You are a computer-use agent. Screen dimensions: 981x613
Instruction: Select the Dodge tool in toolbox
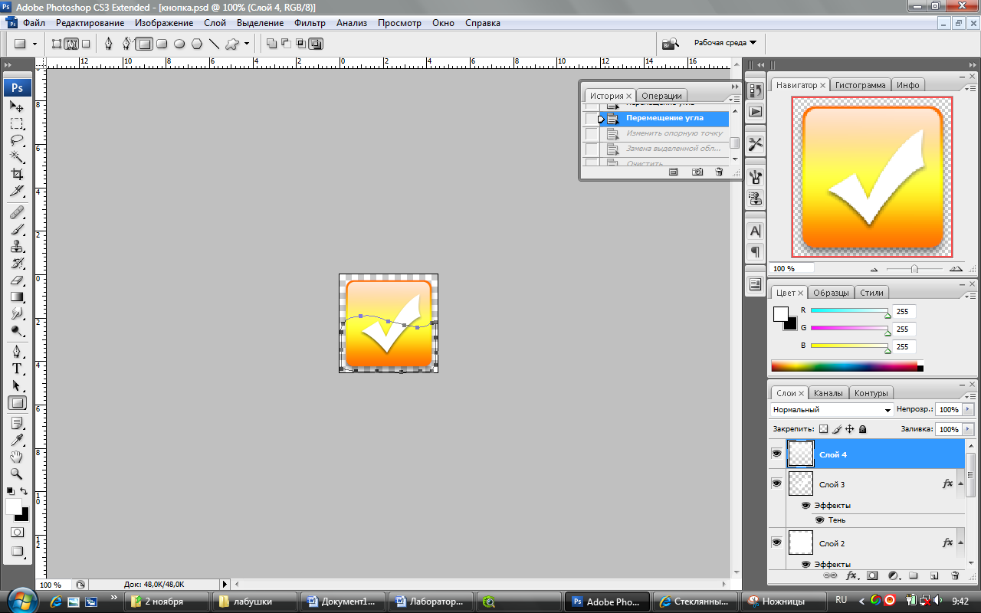tap(17, 331)
